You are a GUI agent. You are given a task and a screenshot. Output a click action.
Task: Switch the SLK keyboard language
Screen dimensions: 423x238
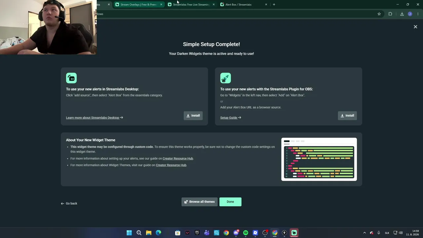click(387, 233)
